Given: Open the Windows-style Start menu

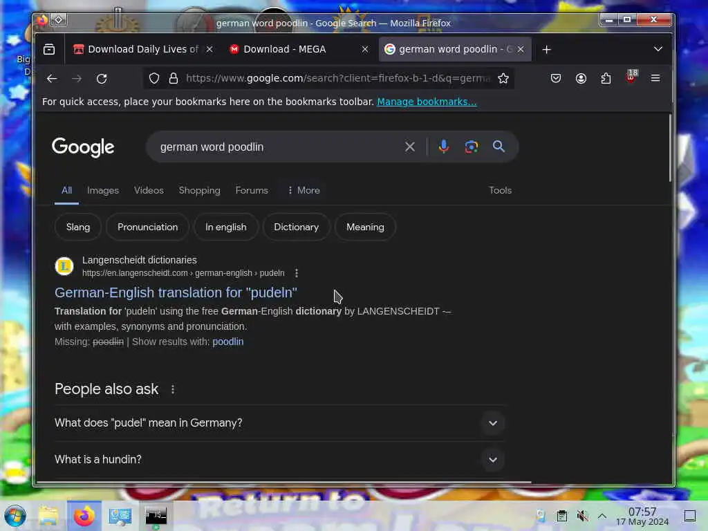Looking at the screenshot, I should pyautogui.click(x=15, y=516).
